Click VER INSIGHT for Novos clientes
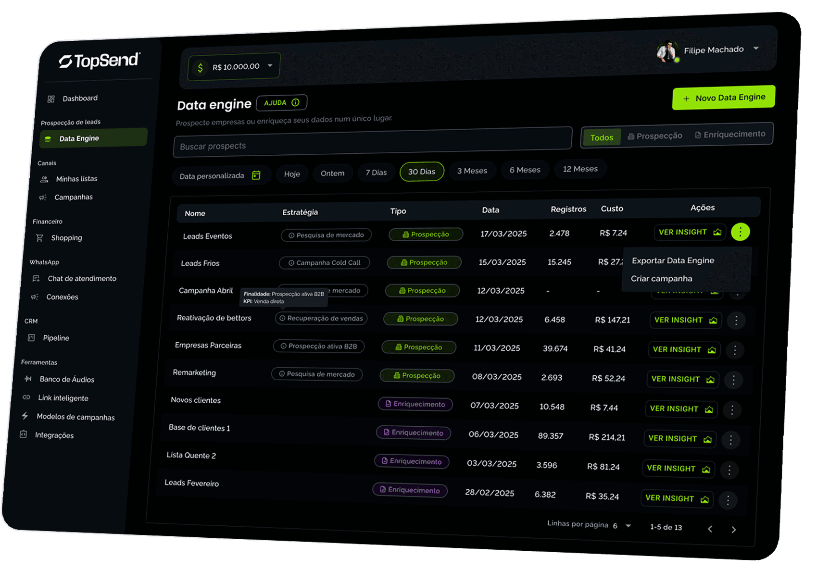Image resolution: width=817 pixels, height=569 pixels. coord(681,409)
